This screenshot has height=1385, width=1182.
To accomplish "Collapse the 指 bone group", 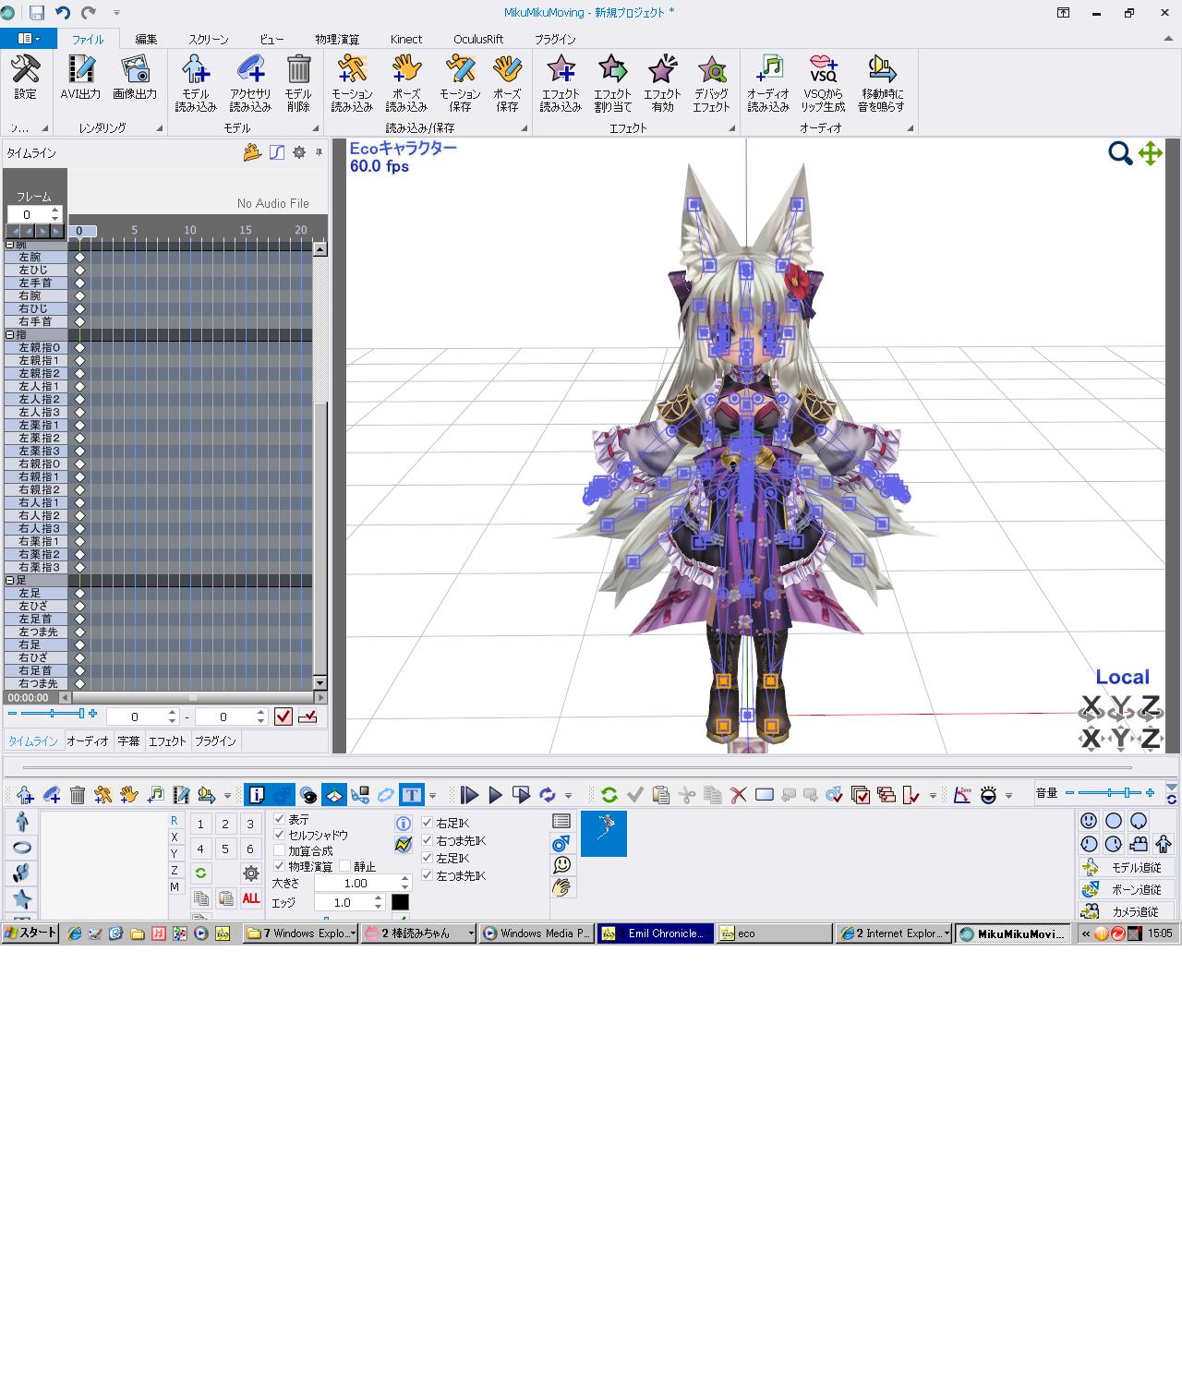I will click(10, 335).
